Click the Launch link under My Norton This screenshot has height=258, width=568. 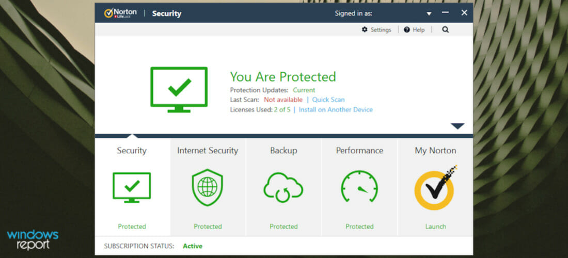point(435,227)
